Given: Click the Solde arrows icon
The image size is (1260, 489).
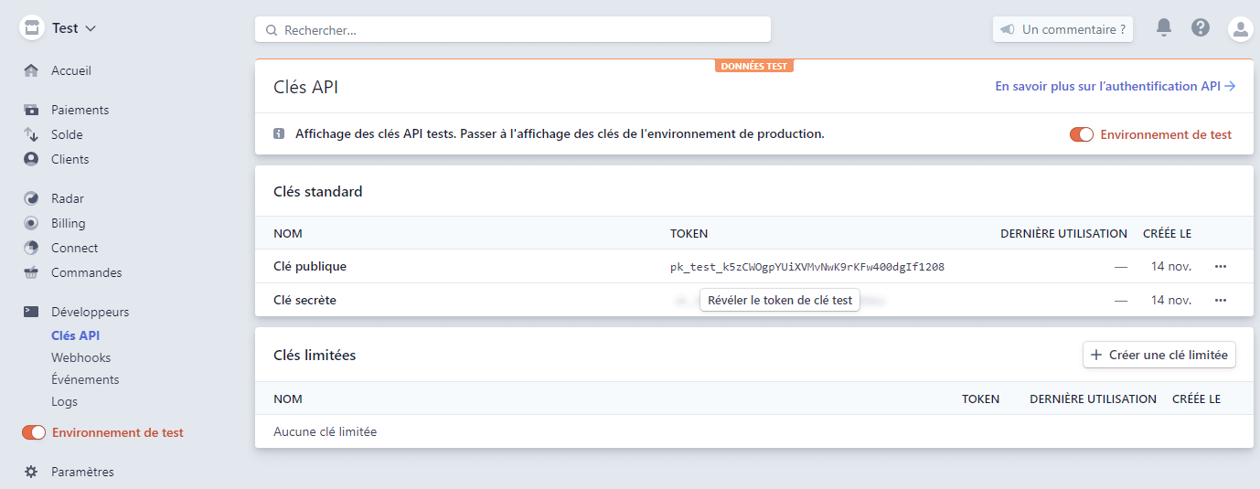Looking at the screenshot, I should 31,134.
